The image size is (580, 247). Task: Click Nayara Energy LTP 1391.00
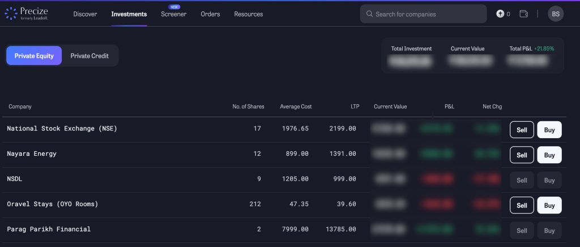pyautogui.click(x=343, y=154)
